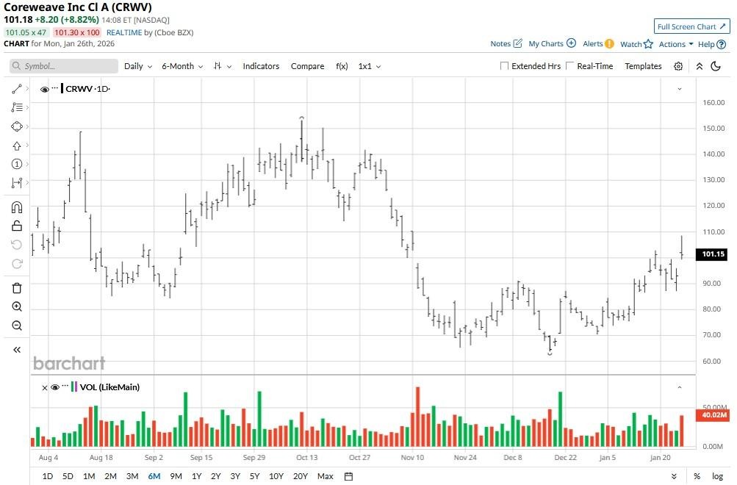This screenshot has width=737, height=485.
Task: Toggle visibility of CRWV price series
Action: click(x=45, y=90)
